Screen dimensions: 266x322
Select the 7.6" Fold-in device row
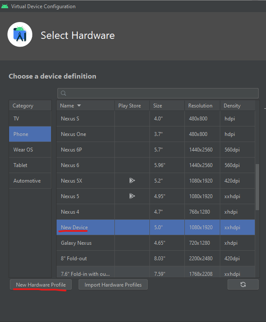(156, 272)
